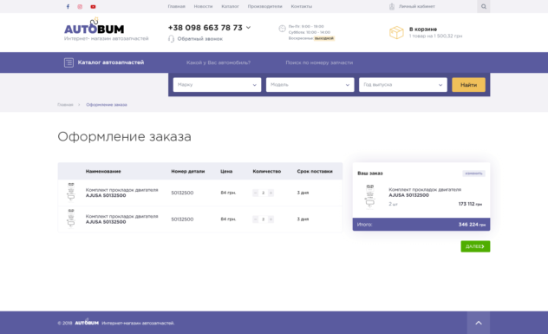Click the Личный кабинет clipboard icon
Viewport: 548px width, 334px height.
(x=392, y=6)
